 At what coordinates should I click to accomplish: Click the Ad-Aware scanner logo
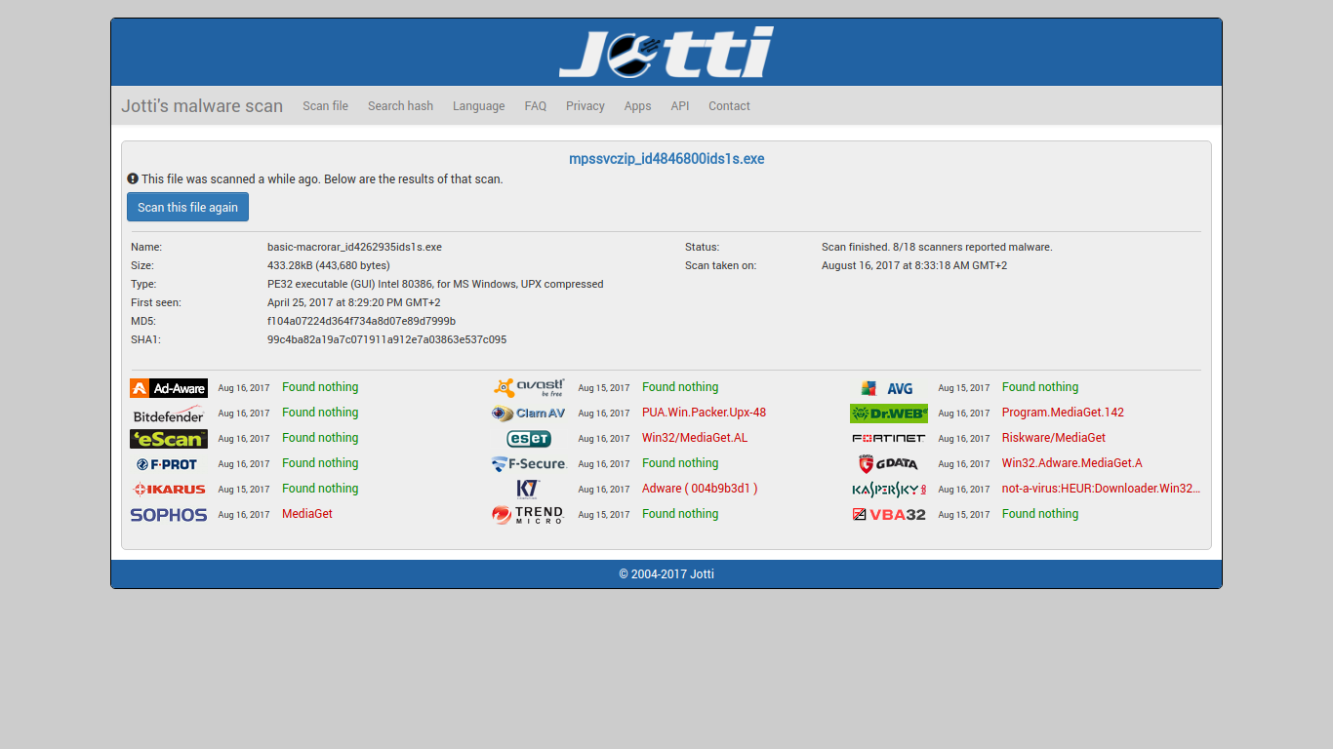click(x=169, y=388)
